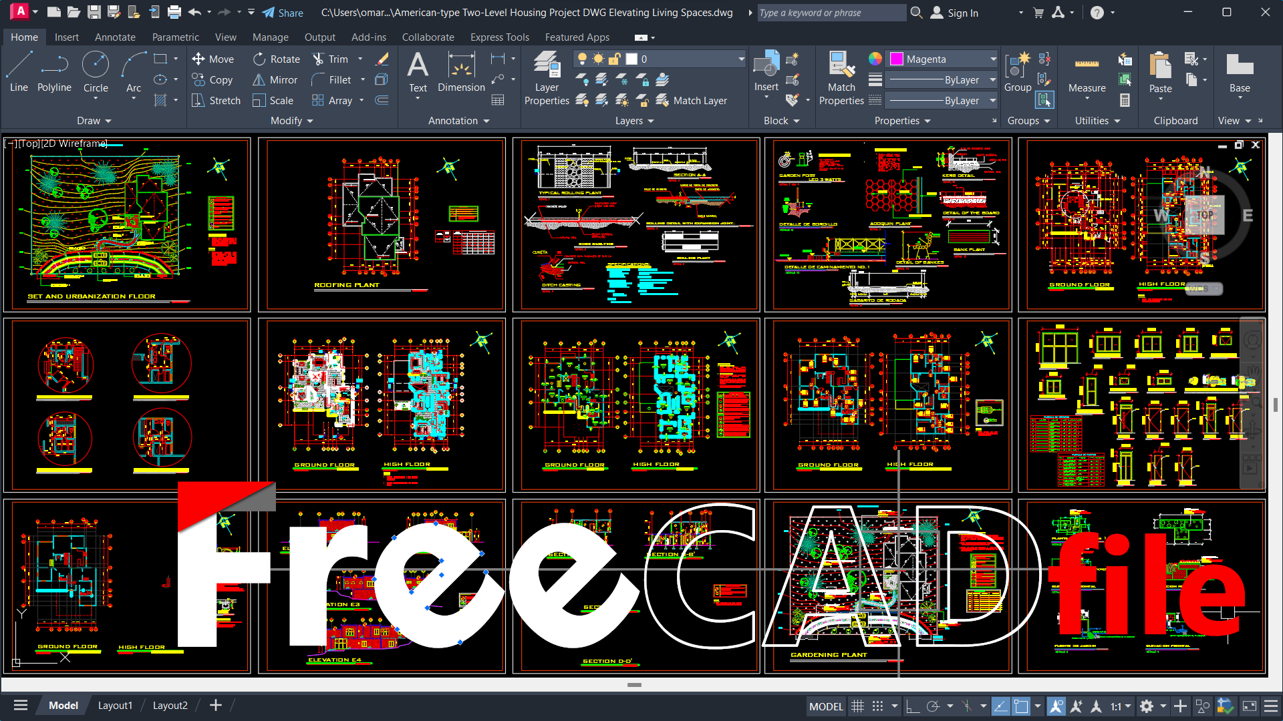Viewport: 1283px width, 721px height.
Task: Switch to the Layout1 tab
Action: pyautogui.click(x=115, y=706)
